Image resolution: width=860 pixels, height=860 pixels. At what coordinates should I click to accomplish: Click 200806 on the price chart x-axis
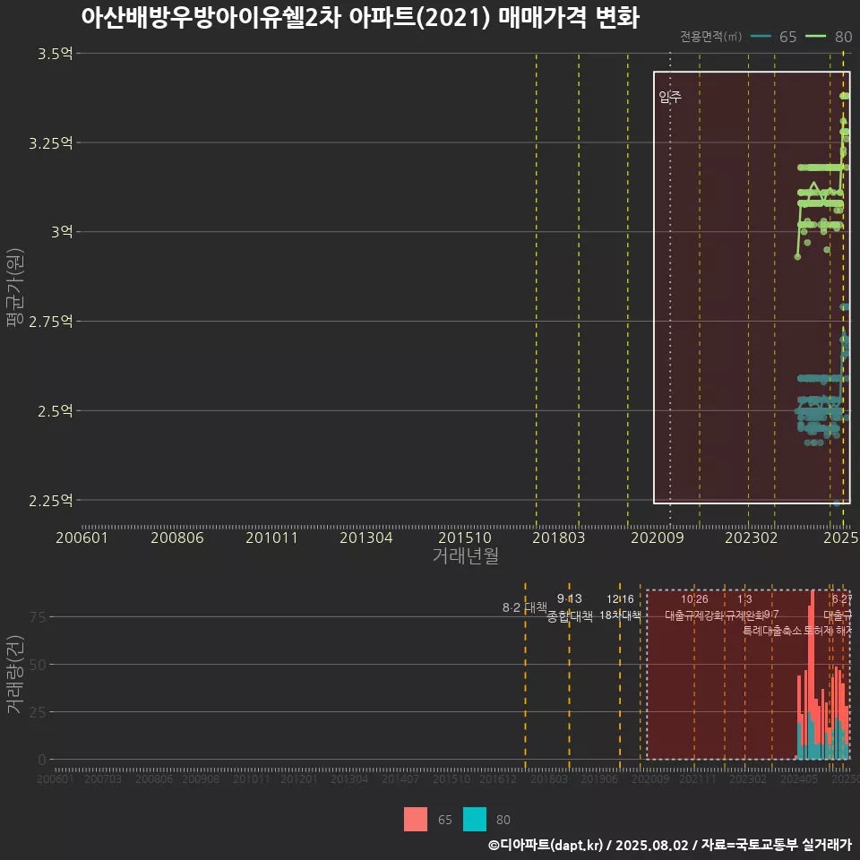coord(177,537)
